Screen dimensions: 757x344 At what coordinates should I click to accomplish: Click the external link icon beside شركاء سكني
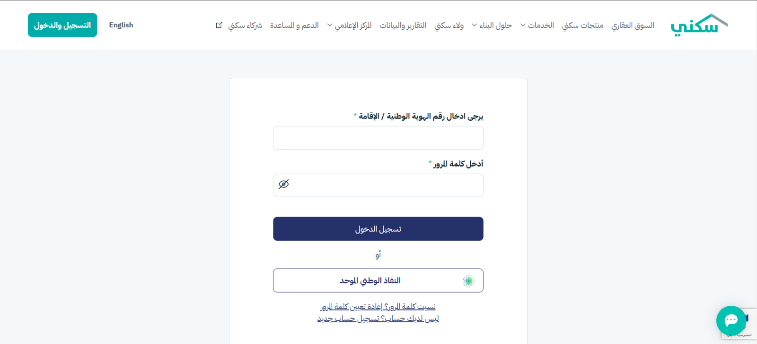pos(219,25)
